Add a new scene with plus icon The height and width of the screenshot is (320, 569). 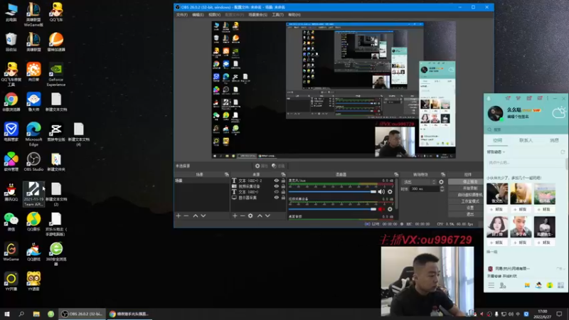click(x=179, y=216)
